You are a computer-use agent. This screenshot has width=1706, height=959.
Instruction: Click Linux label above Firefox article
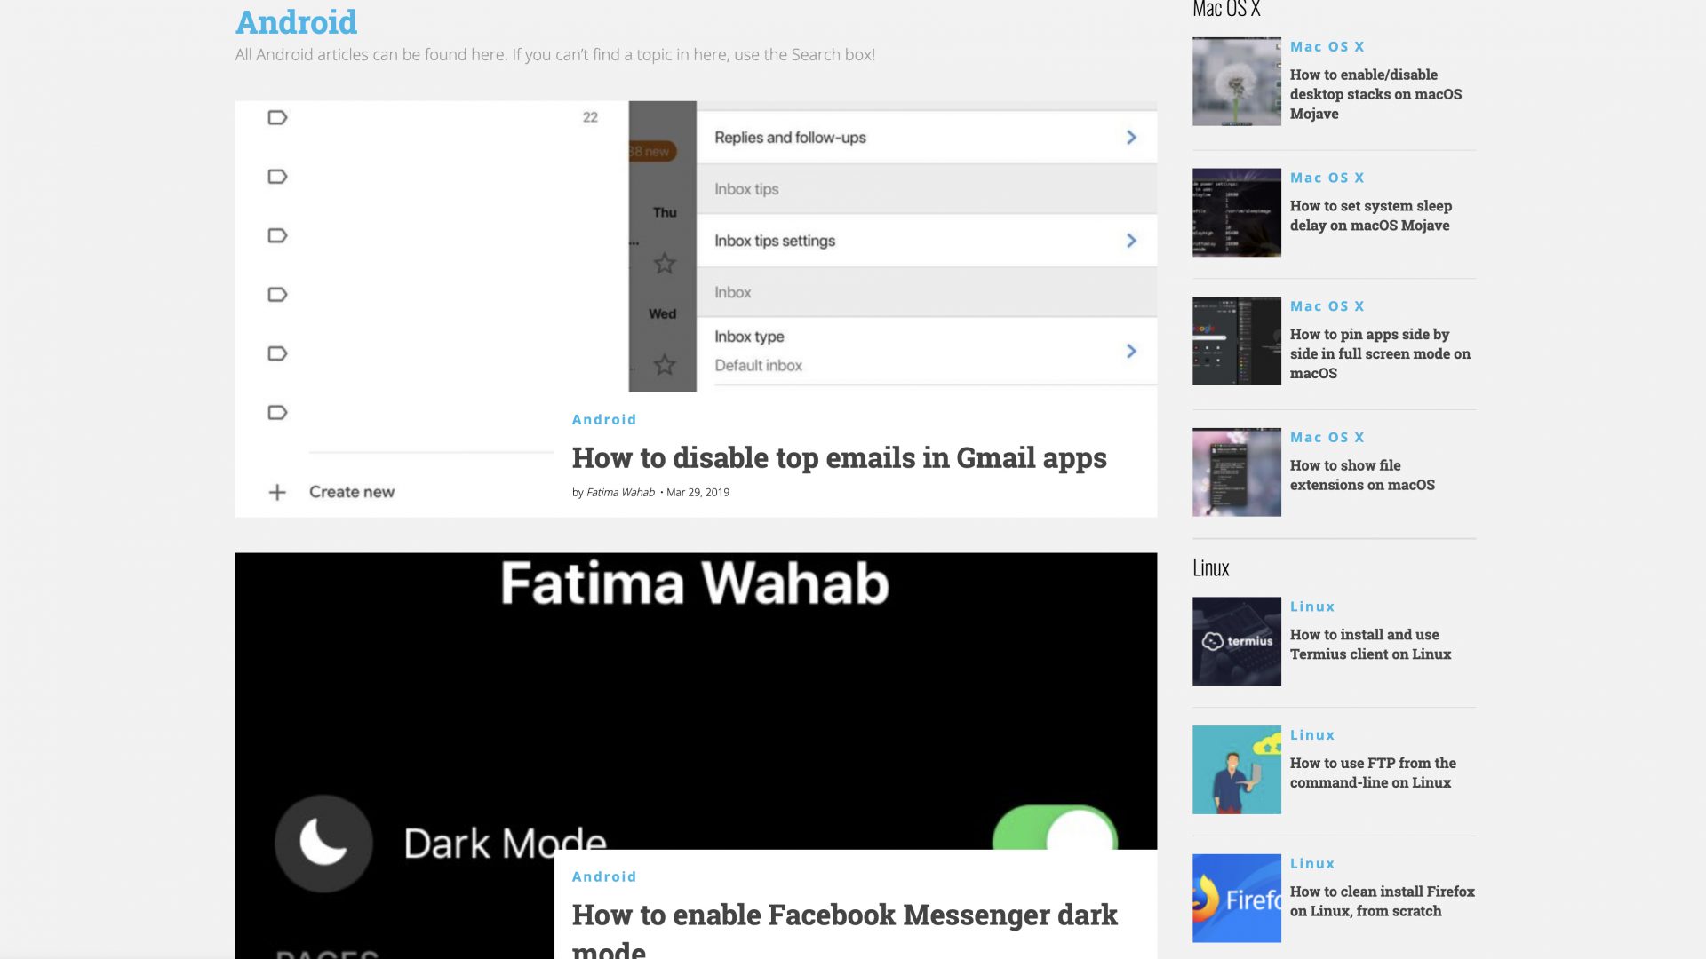click(x=1312, y=864)
